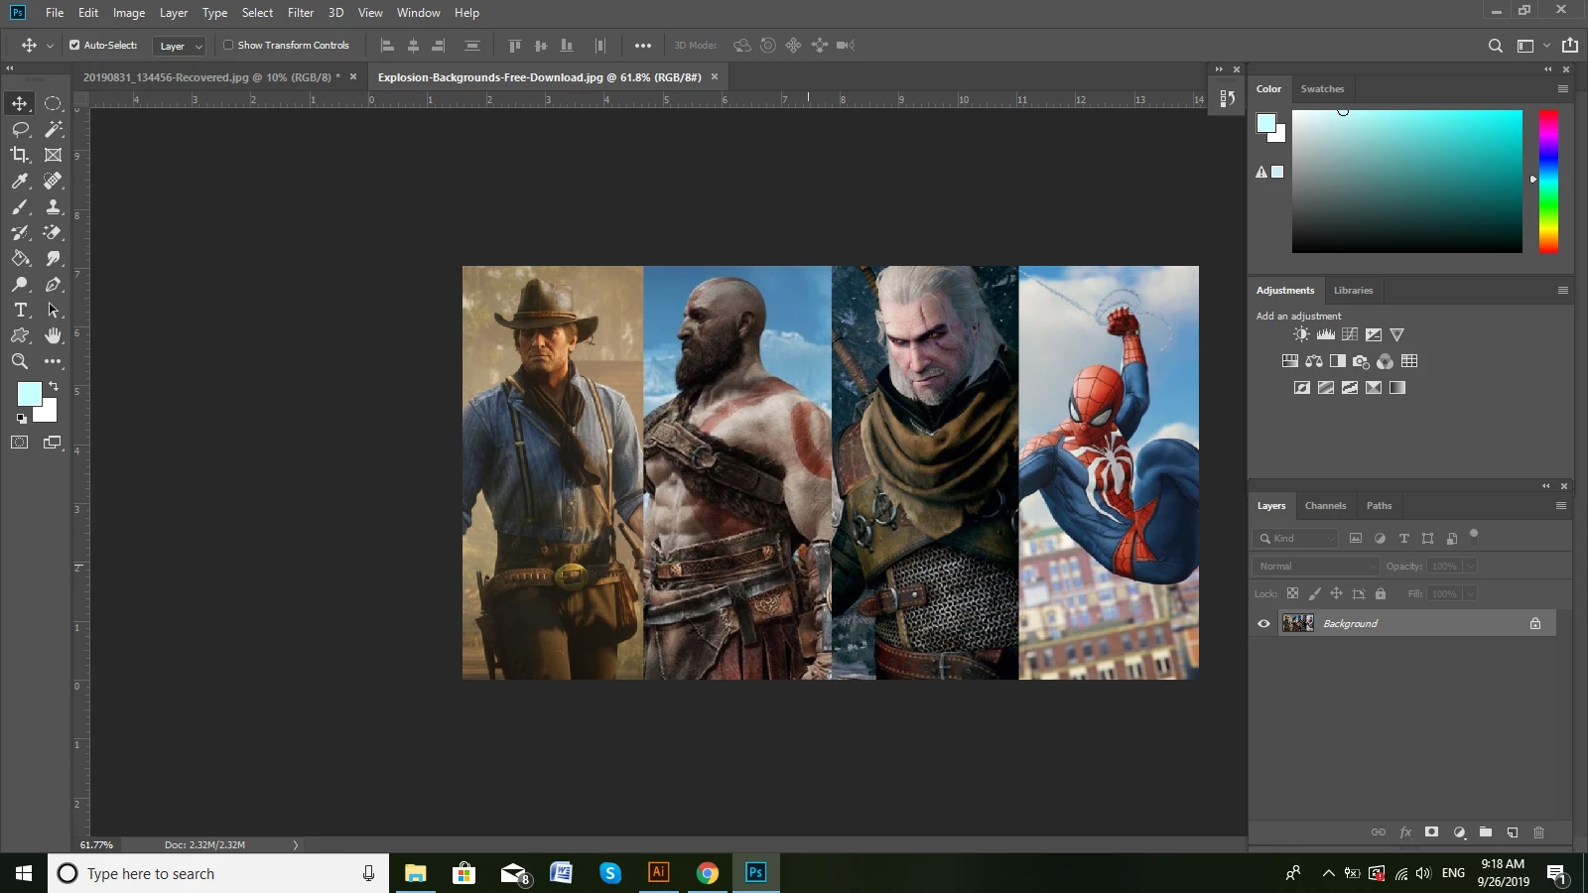Image resolution: width=1588 pixels, height=893 pixels.
Task: Select the Dodge tool
Action: tap(20, 284)
